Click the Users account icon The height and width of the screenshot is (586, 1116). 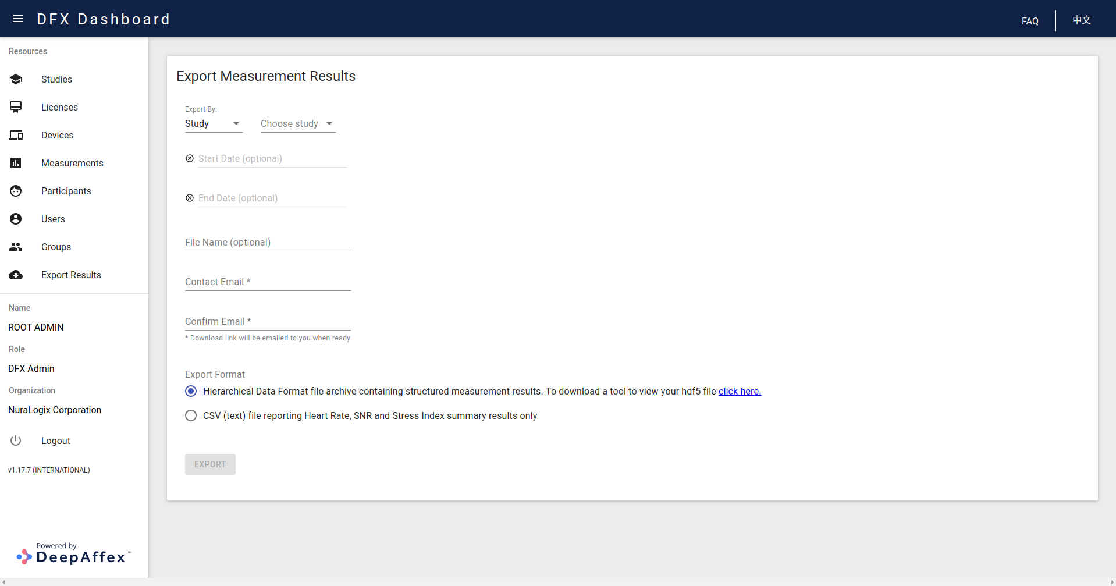[x=16, y=219]
